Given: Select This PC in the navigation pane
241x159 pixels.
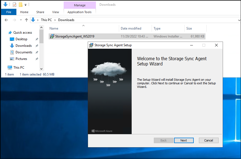Looking at the screenshot, I should pos(19,67).
